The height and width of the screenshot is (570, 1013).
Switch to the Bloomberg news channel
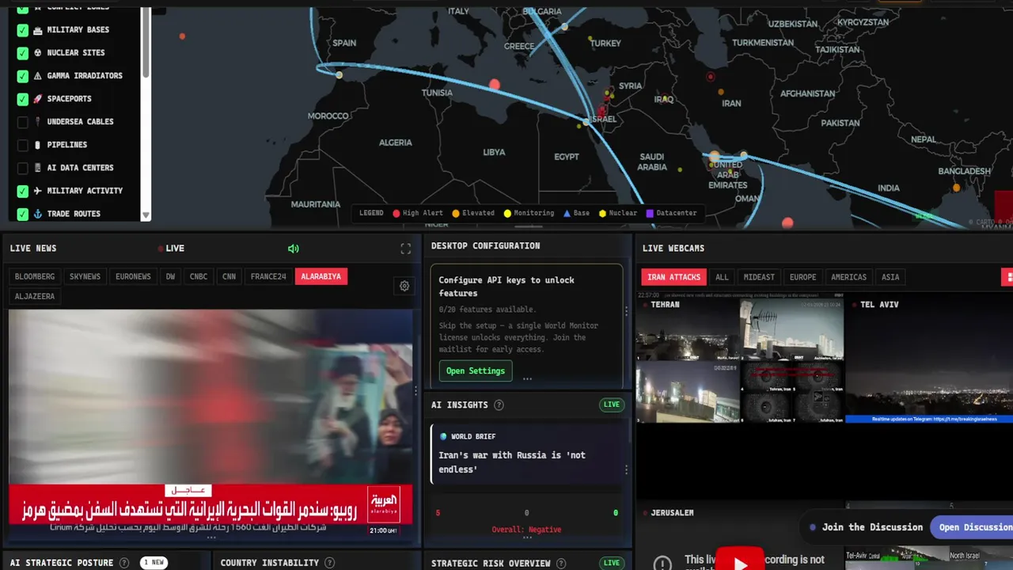click(x=35, y=277)
